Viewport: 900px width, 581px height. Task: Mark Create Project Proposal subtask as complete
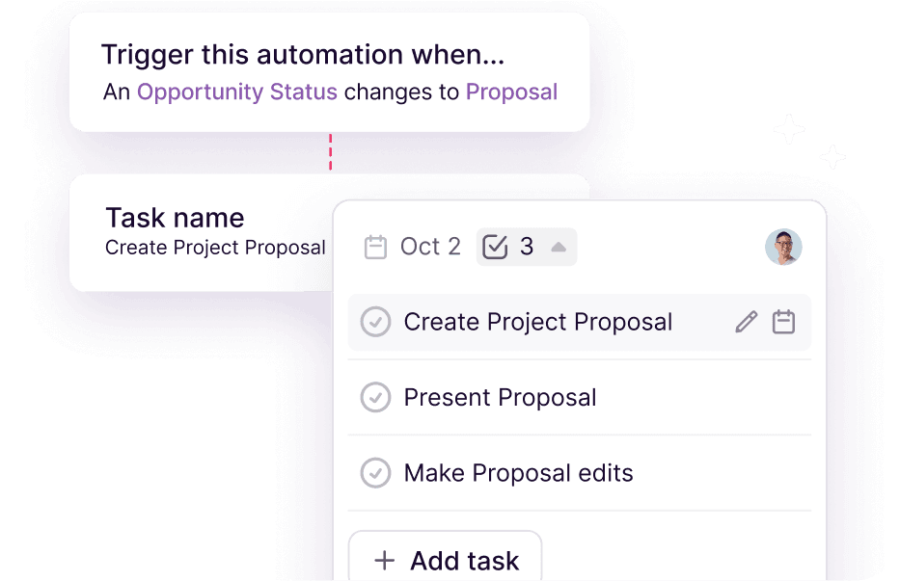click(375, 322)
